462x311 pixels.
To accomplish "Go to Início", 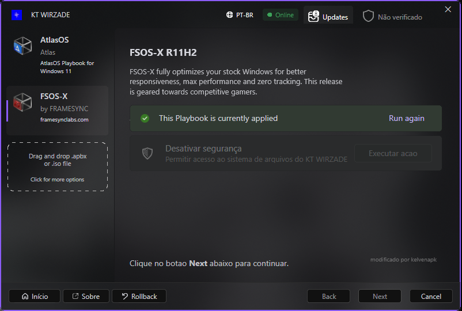I will 35,296.
